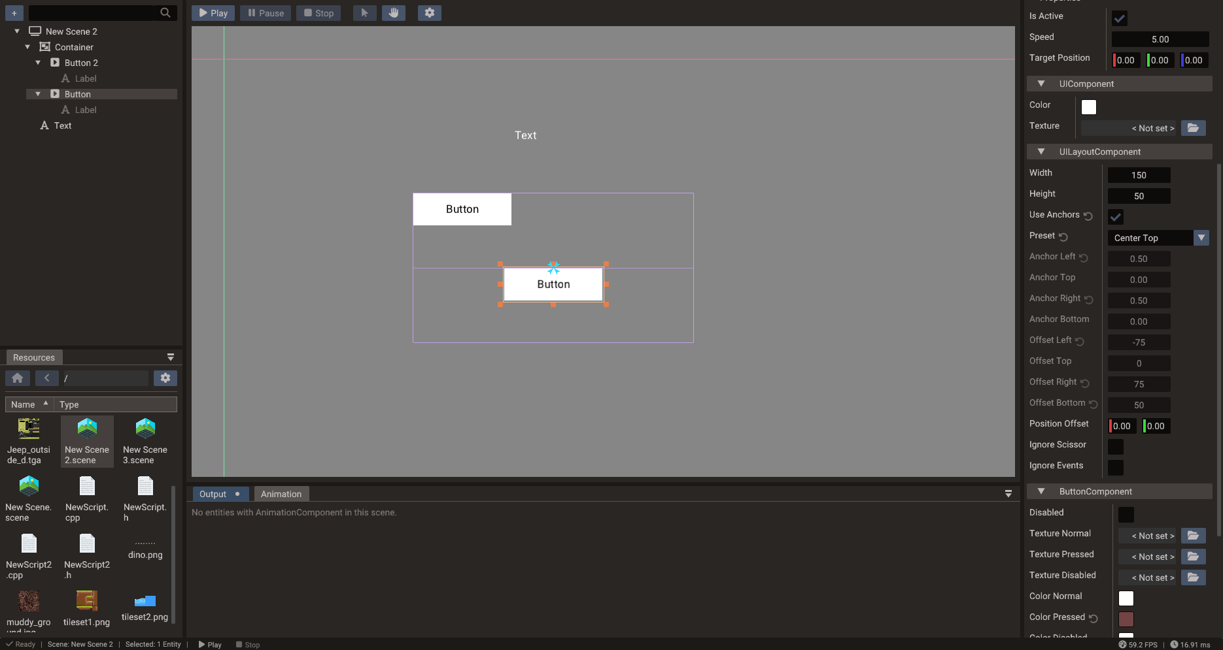Viewport: 1223px width, 650px height.
Task: Open the Output panel options menu
Action: (1008, 494)
